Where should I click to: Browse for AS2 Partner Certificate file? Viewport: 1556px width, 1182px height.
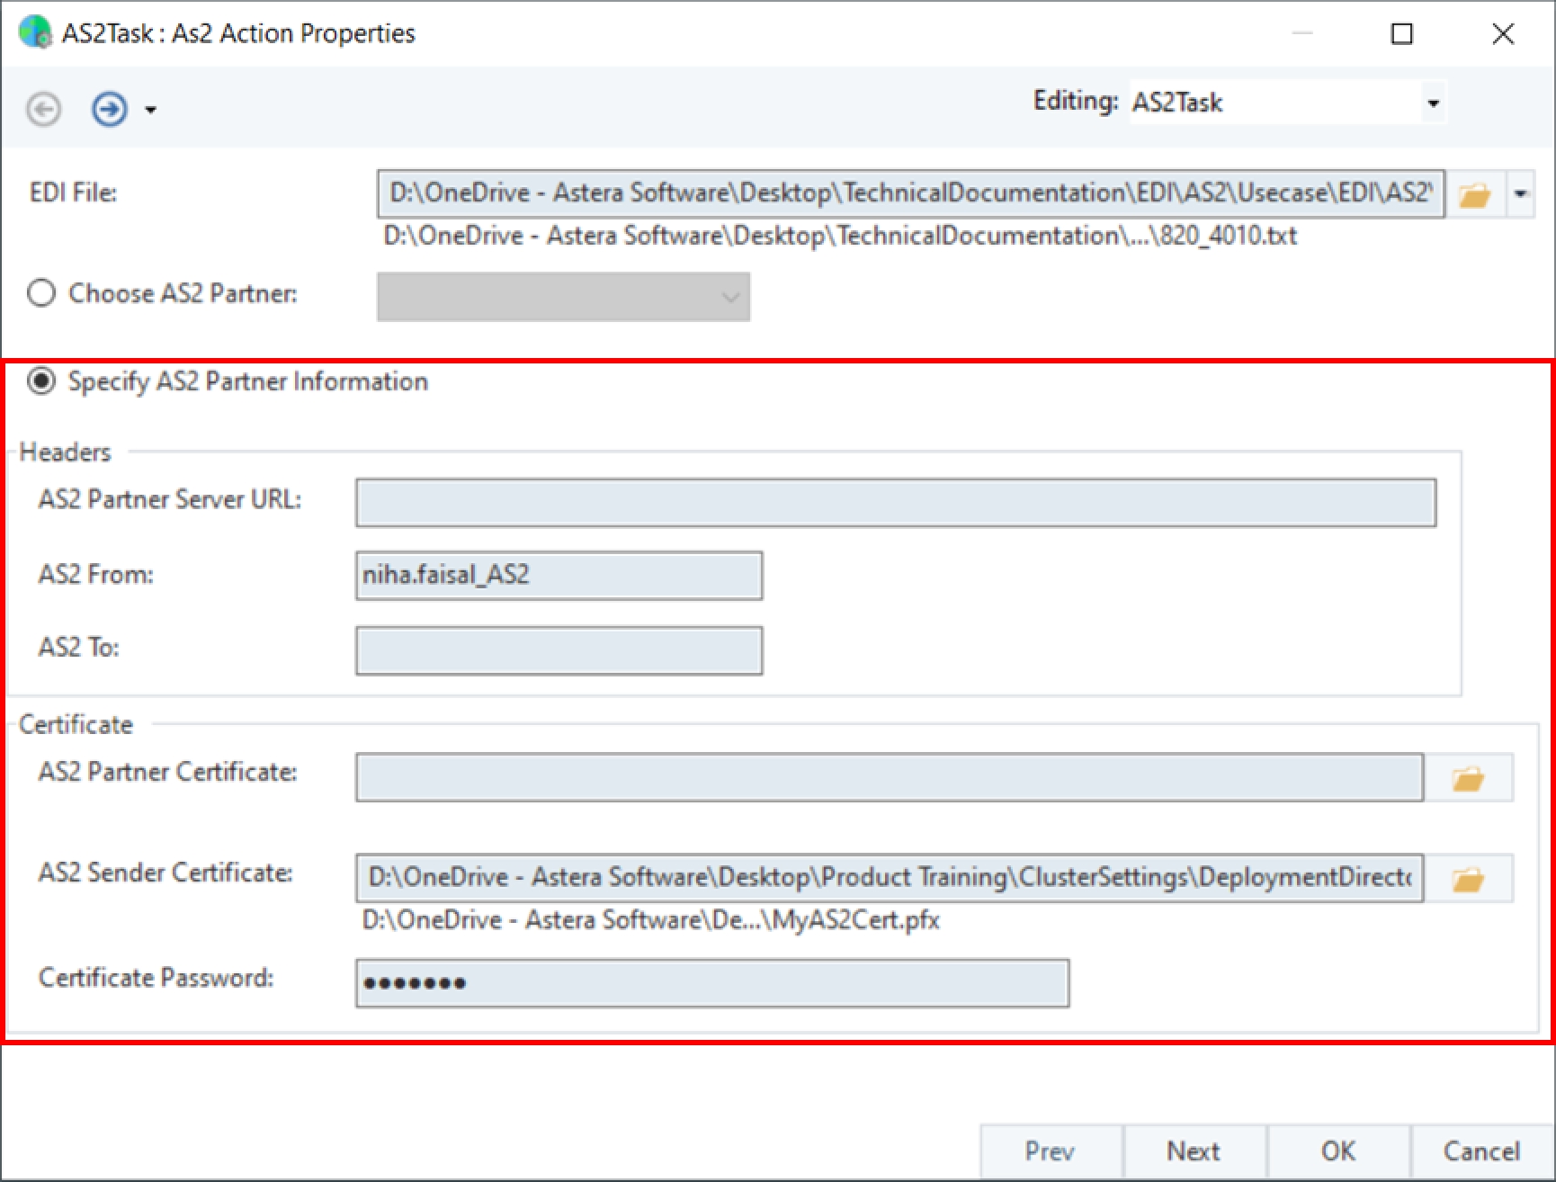tap(1469, 778)
